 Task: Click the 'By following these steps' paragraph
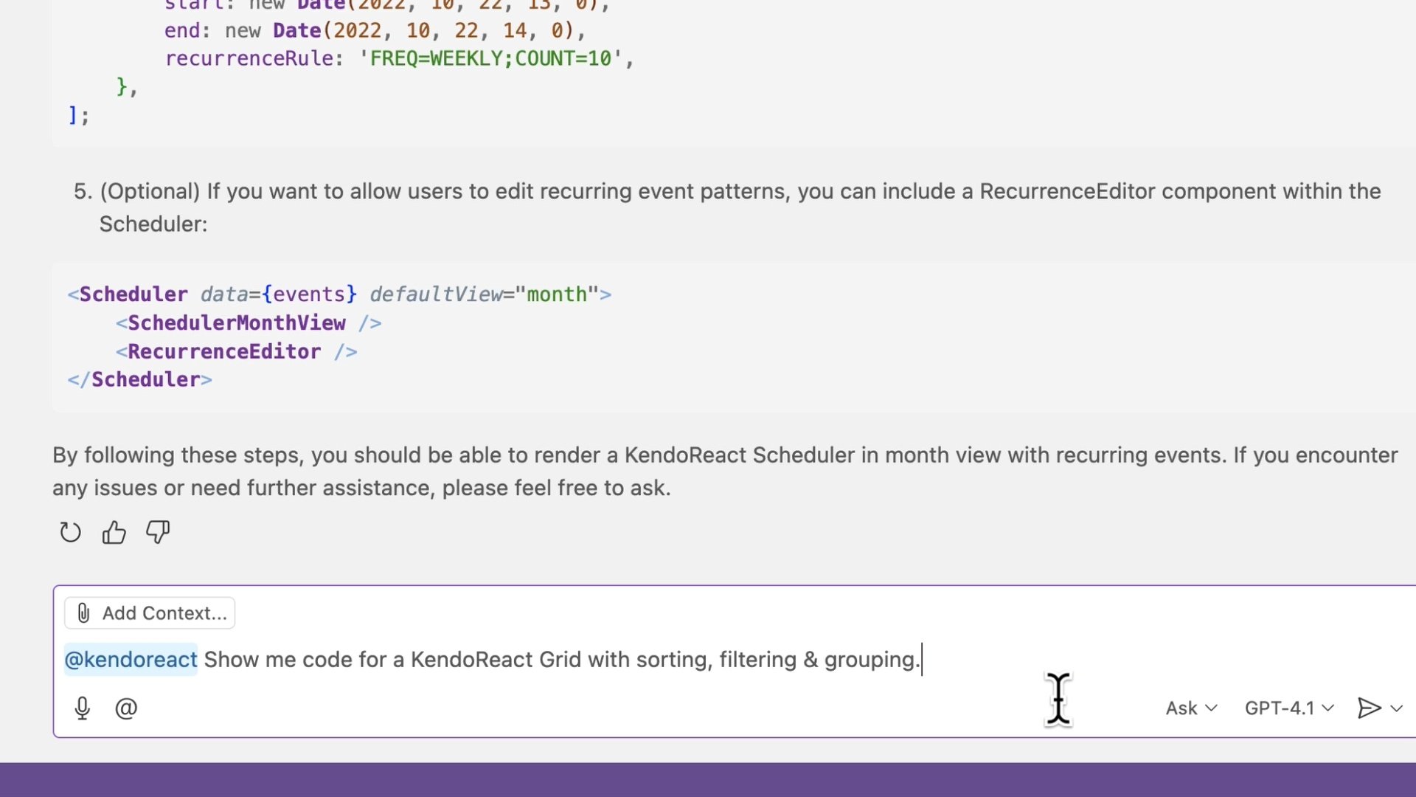click(x=725, y=471)
